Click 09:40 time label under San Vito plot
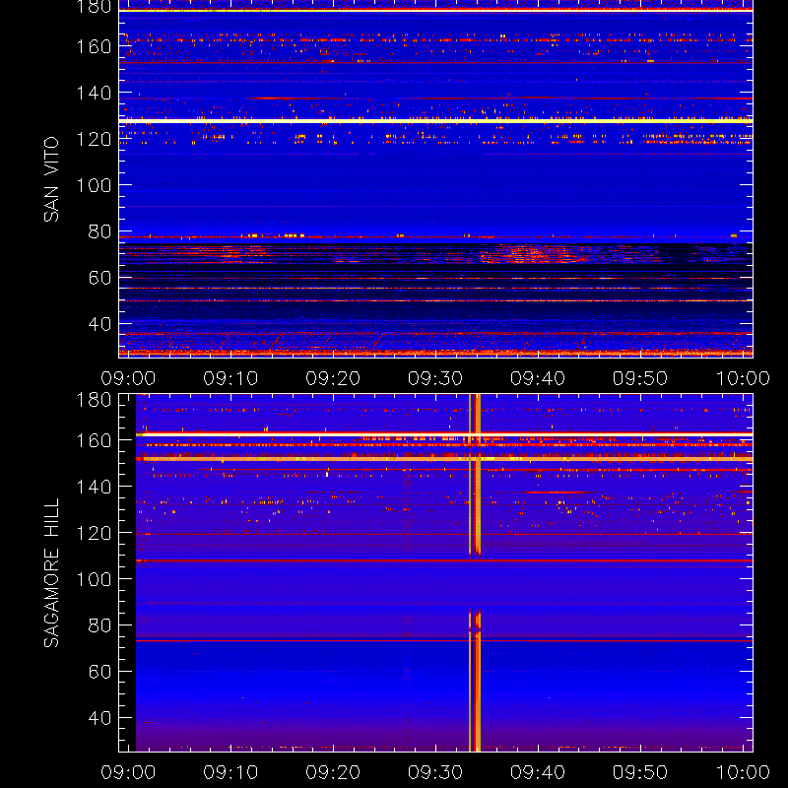This screenshot has width=788, height=788. click(538, 378)
